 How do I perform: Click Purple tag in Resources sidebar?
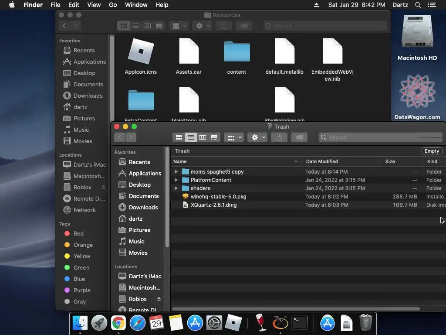[78, 290]
